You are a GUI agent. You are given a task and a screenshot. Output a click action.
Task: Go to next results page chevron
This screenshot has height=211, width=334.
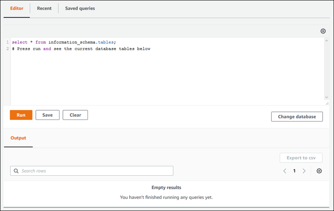[x=304, y=171]
